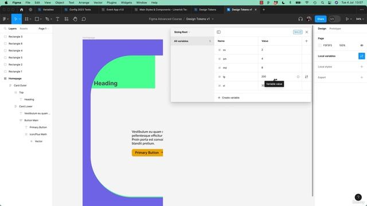Open macOS Spotlight search
The width and height of the screenshot is (367, 206).
[322, 2]
